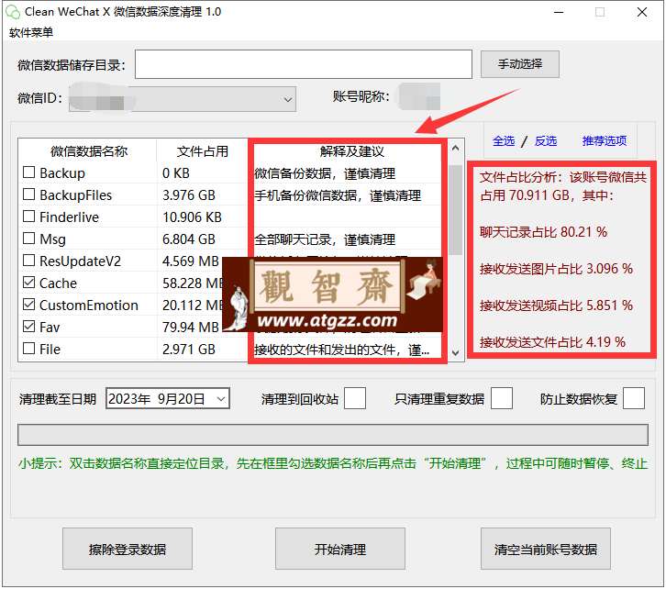Check the Msg checkbox
666x589 pixels.
click(x=28, y=239)
